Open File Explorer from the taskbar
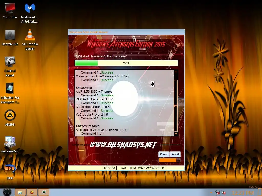The height and width of the screenshot is (196, 262). click(x=20, y=192)
